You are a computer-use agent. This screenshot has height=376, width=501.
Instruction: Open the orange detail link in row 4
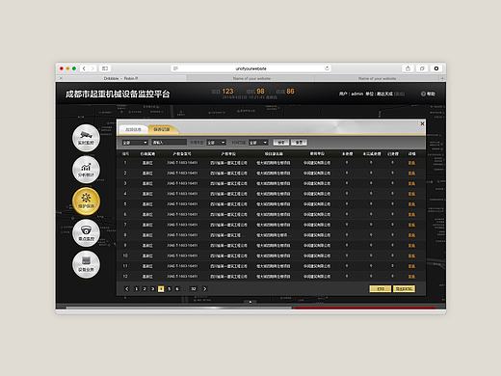tap(411, 194)
